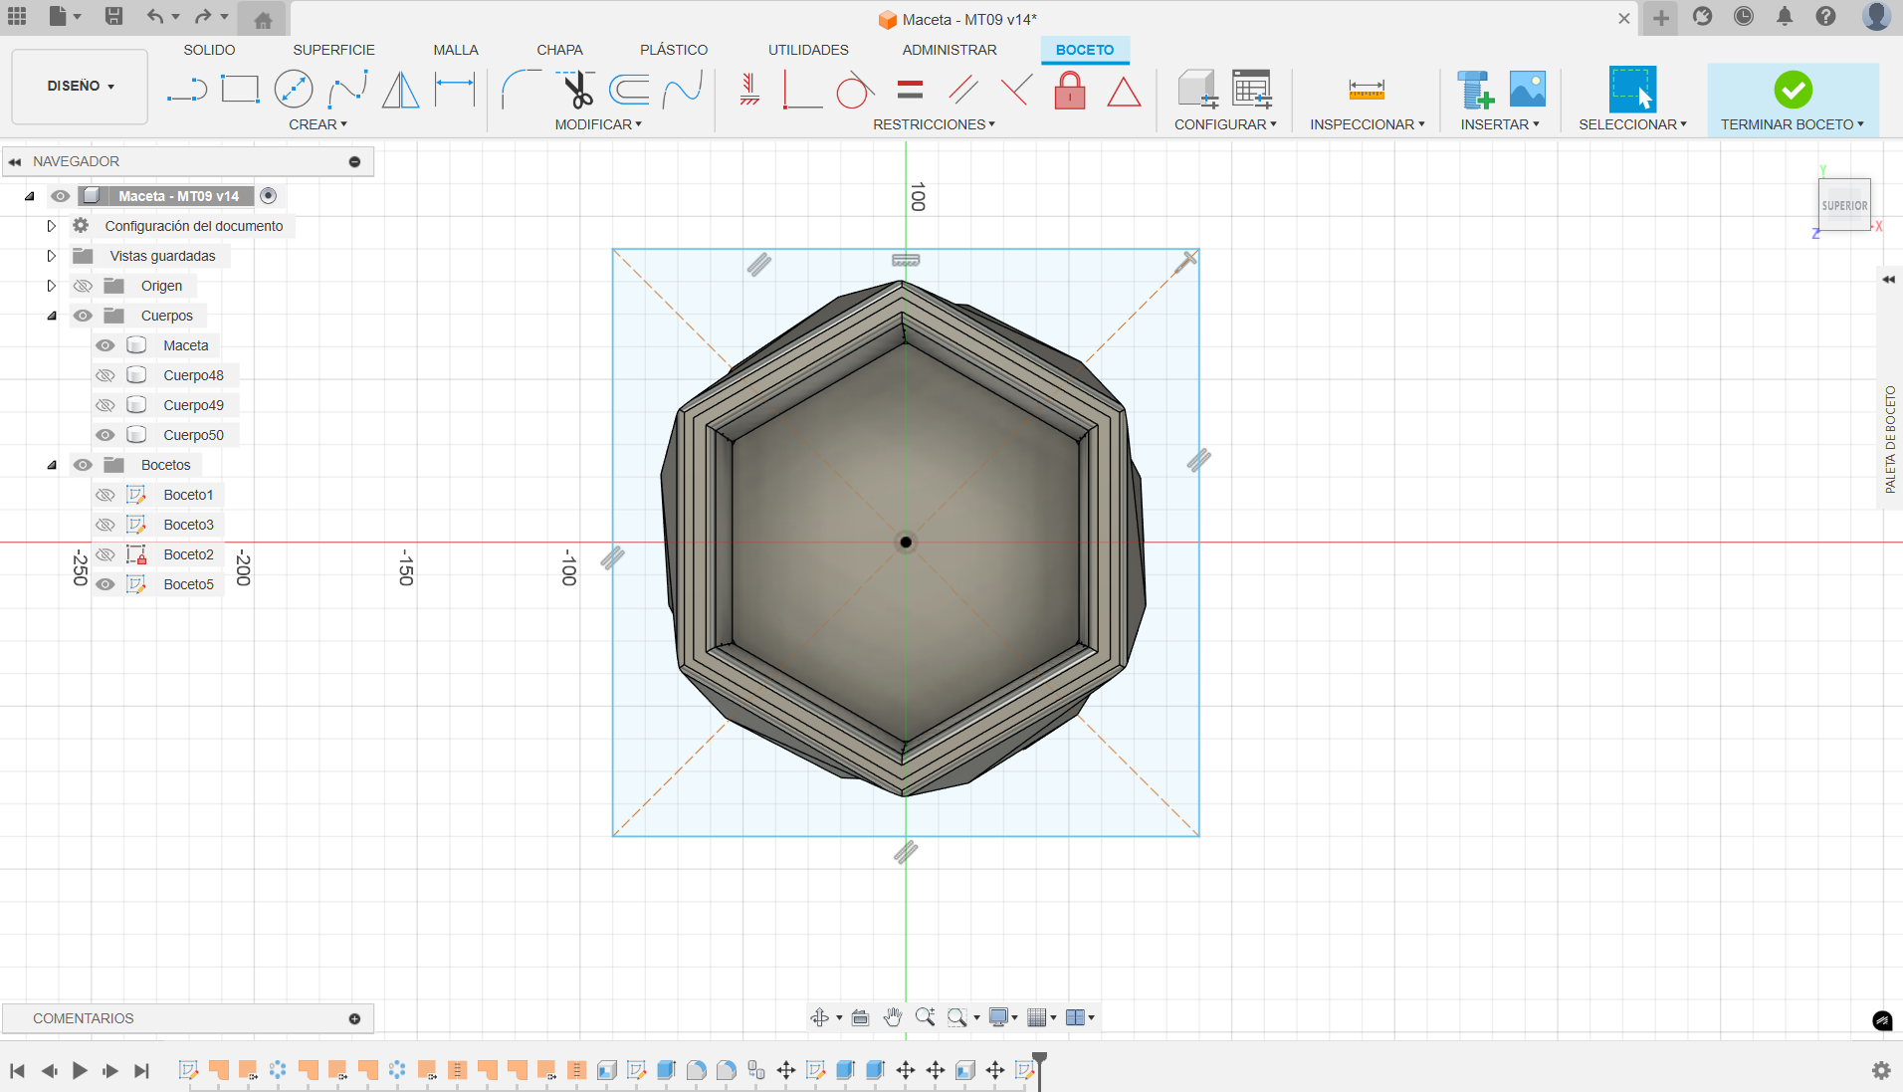Click the Select tool icon
1903x1092 pixels.
click(x=1632, y=90)
